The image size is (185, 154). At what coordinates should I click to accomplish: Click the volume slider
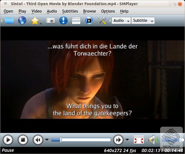[x=173, y=140]
